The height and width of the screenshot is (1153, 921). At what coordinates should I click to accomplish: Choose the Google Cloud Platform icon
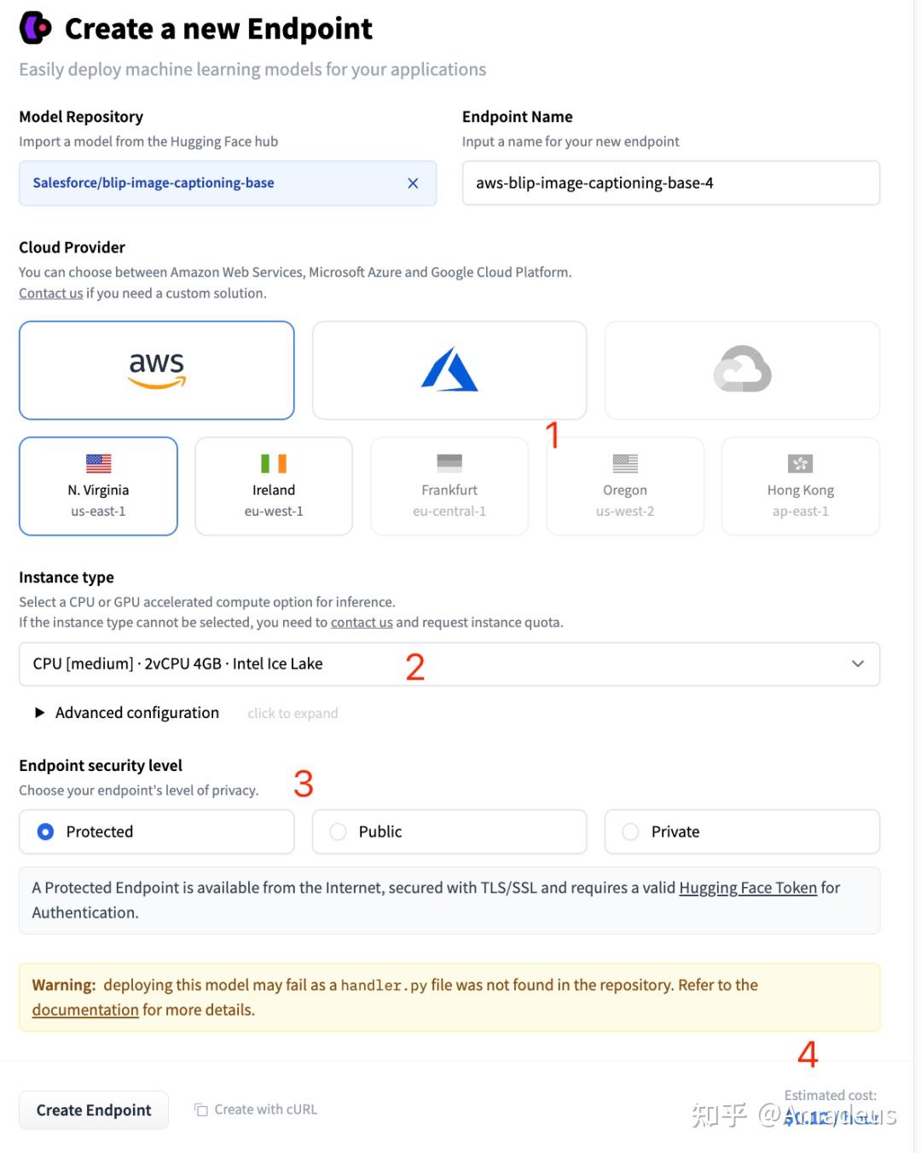(x=742, y=370)
